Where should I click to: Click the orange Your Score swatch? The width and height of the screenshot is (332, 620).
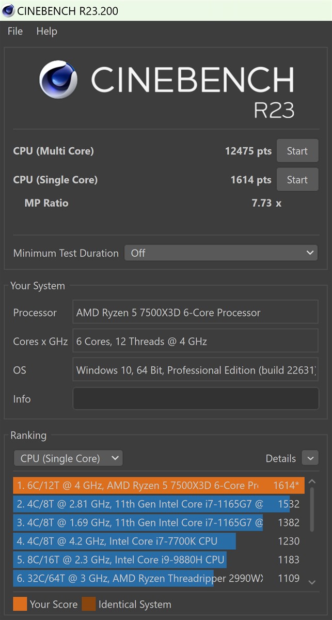pos(19,604)
